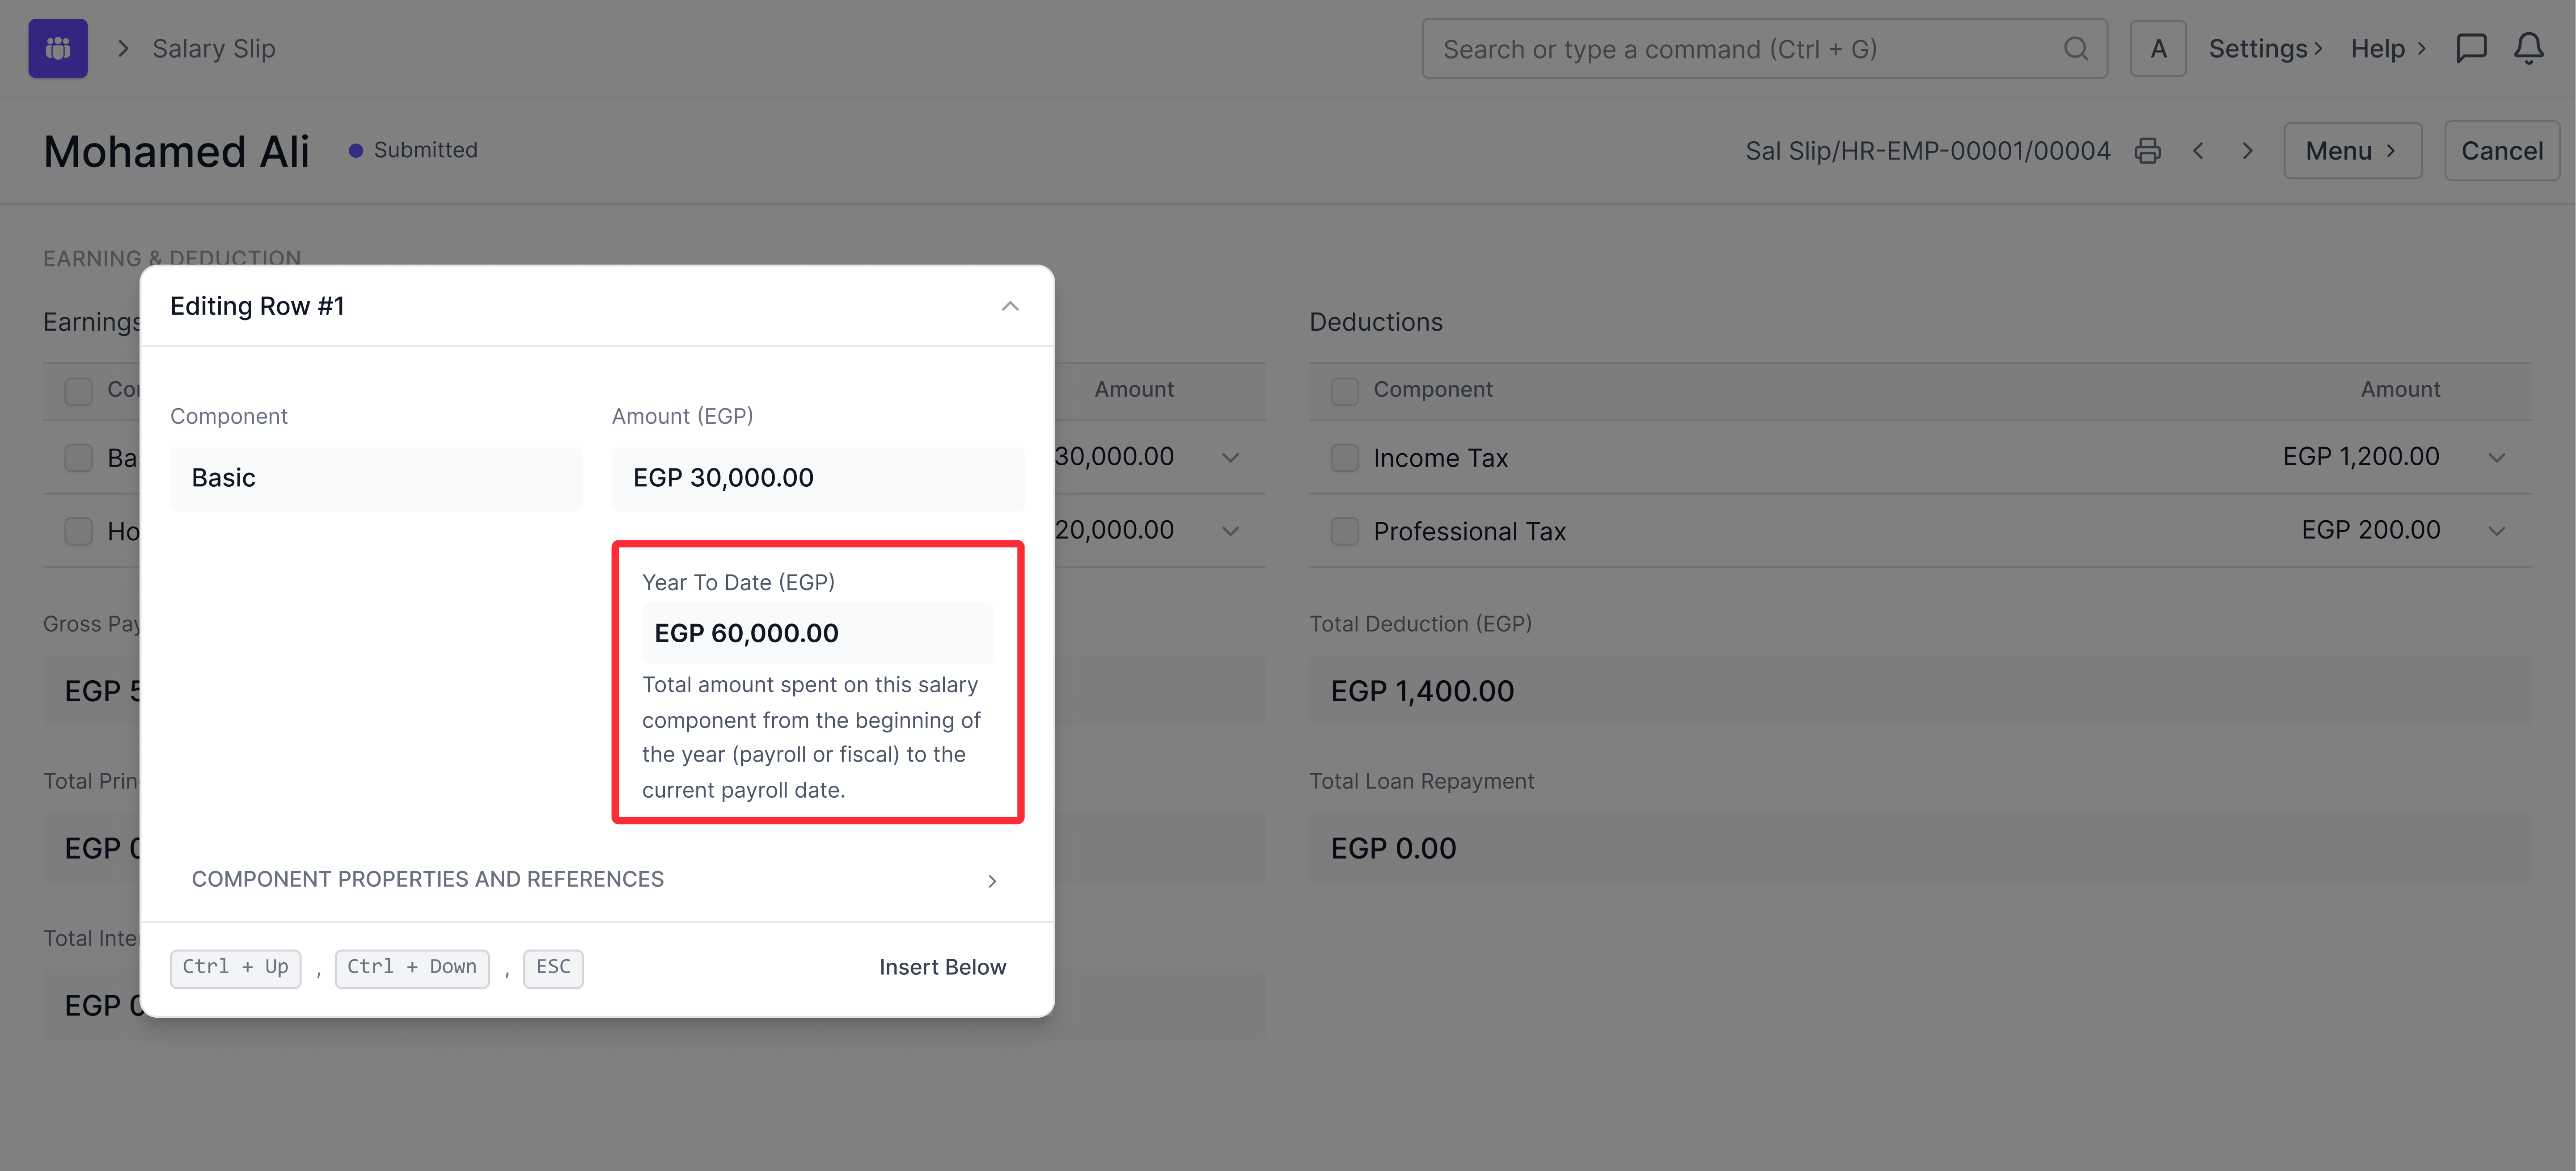Select all deduction rows checkbox
Screen dimensions: 2576x1171
click(x=1344, y=390)
